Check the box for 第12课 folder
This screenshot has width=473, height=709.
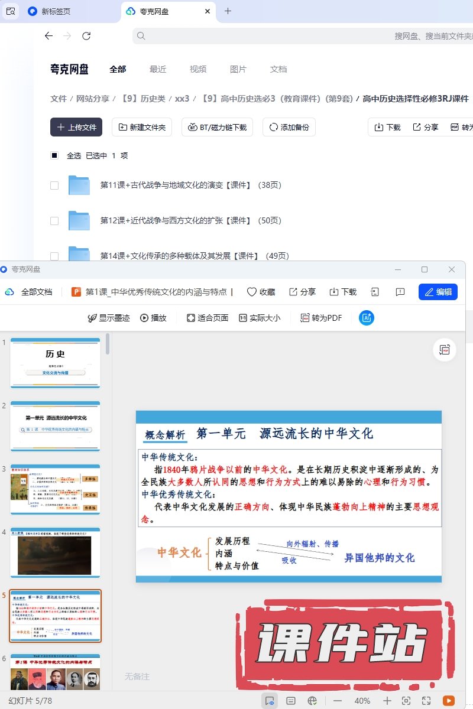(54, 221)
